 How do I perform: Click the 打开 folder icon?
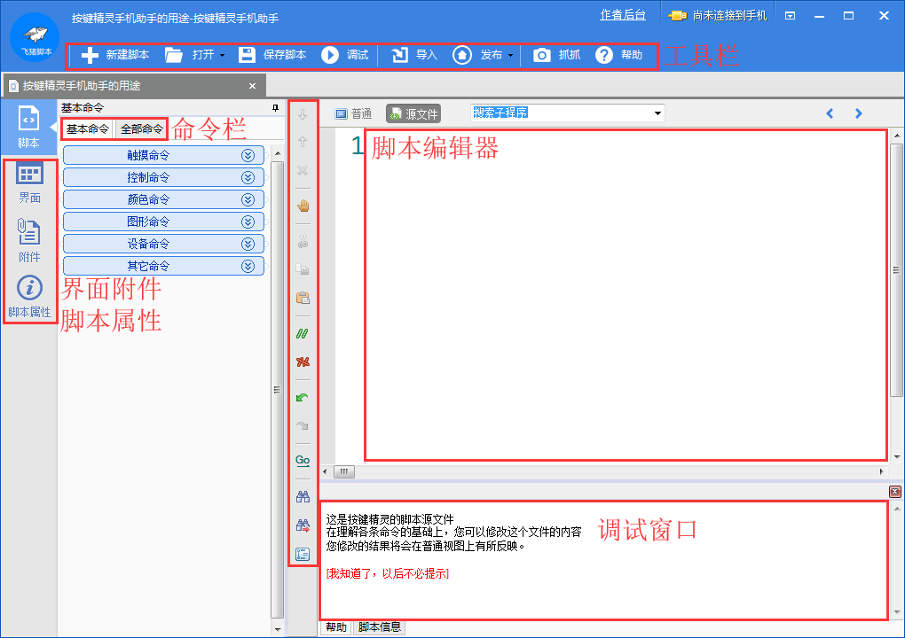pyautogui.click(x=174, y=55)
